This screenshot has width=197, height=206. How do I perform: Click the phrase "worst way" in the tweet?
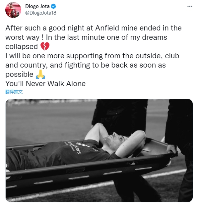click(x=22, y=37)
